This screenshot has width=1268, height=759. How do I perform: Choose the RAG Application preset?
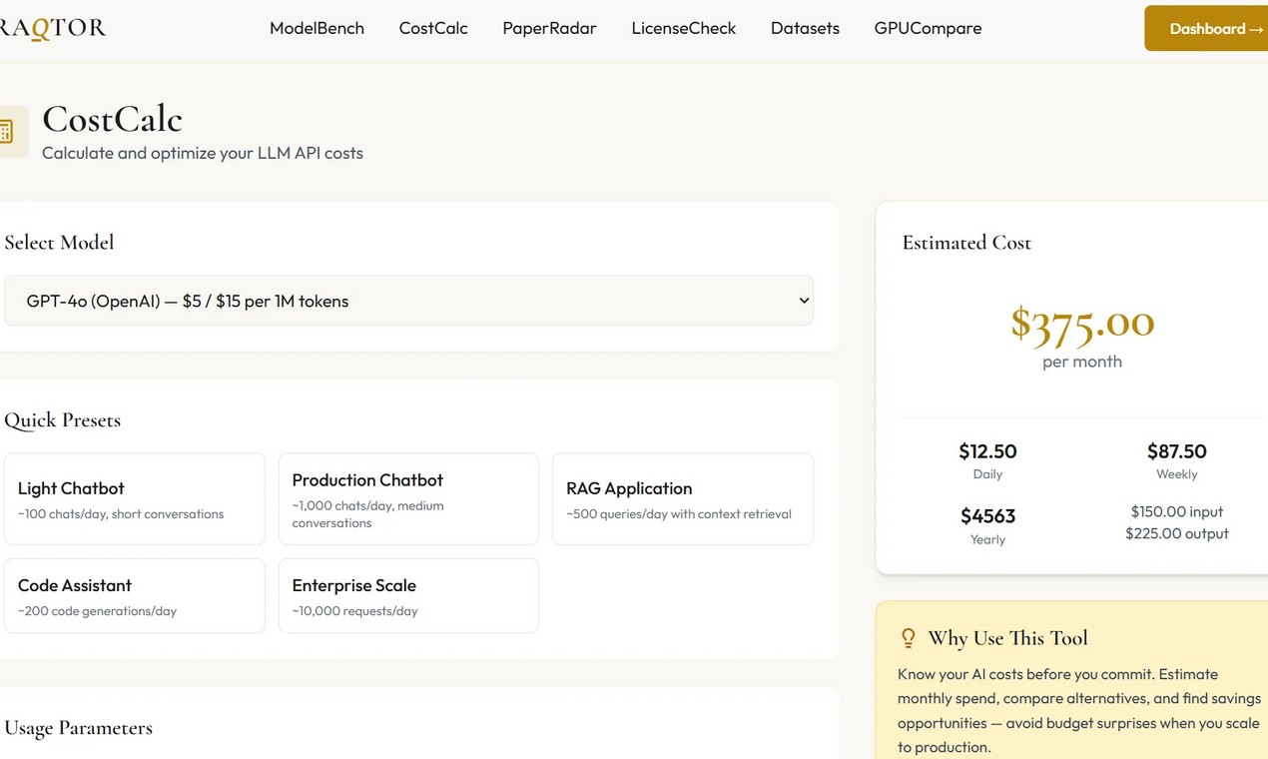pos(682,498)
